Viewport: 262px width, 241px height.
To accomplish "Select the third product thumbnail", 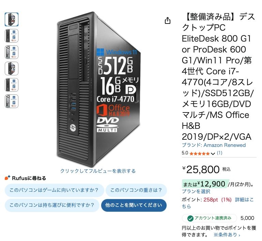I will pos(12,52).
